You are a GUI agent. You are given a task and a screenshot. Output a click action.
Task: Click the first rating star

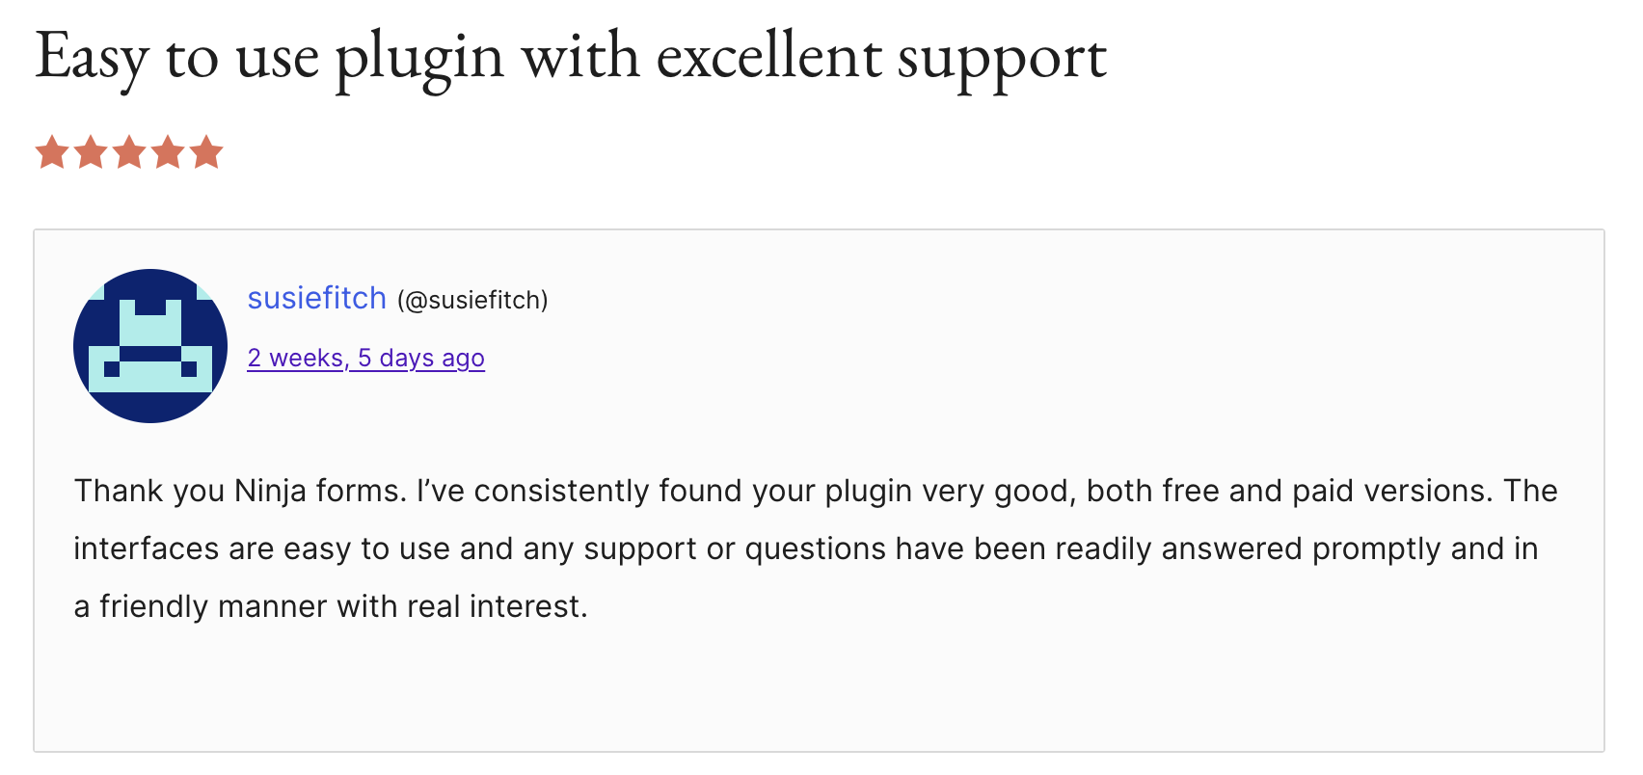(x=52, y=152)
